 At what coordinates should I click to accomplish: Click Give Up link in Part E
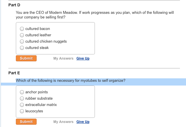[x=83, y=122]
